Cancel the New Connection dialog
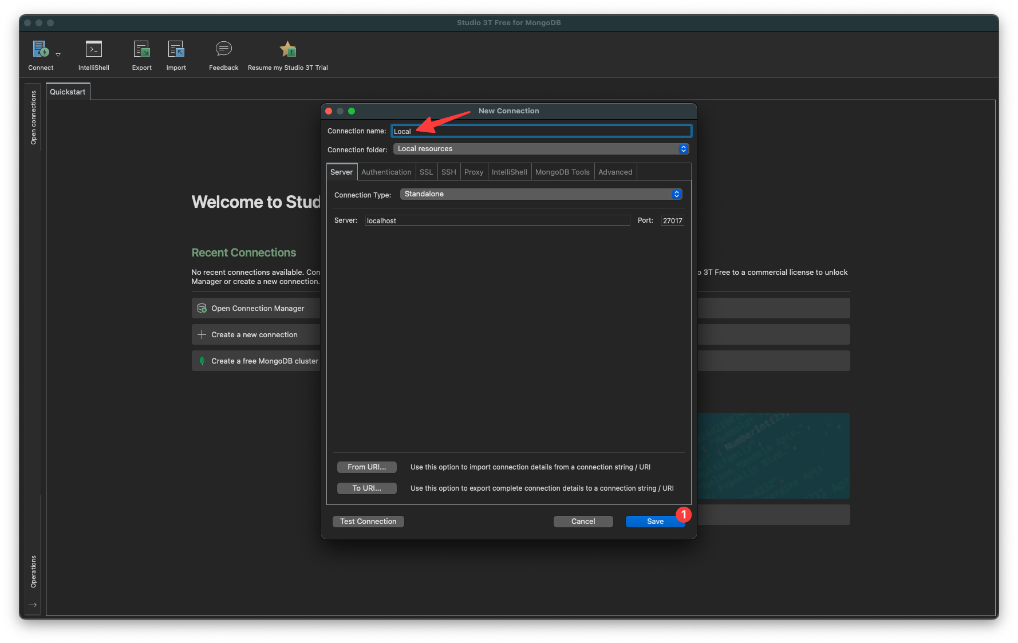Viewport: 1018px width, 643px height. coord(583,522)
